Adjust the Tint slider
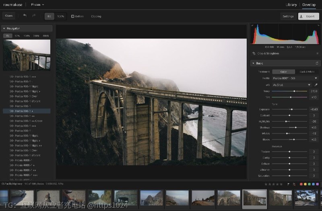The image size is (322, 211). (289, 97)
